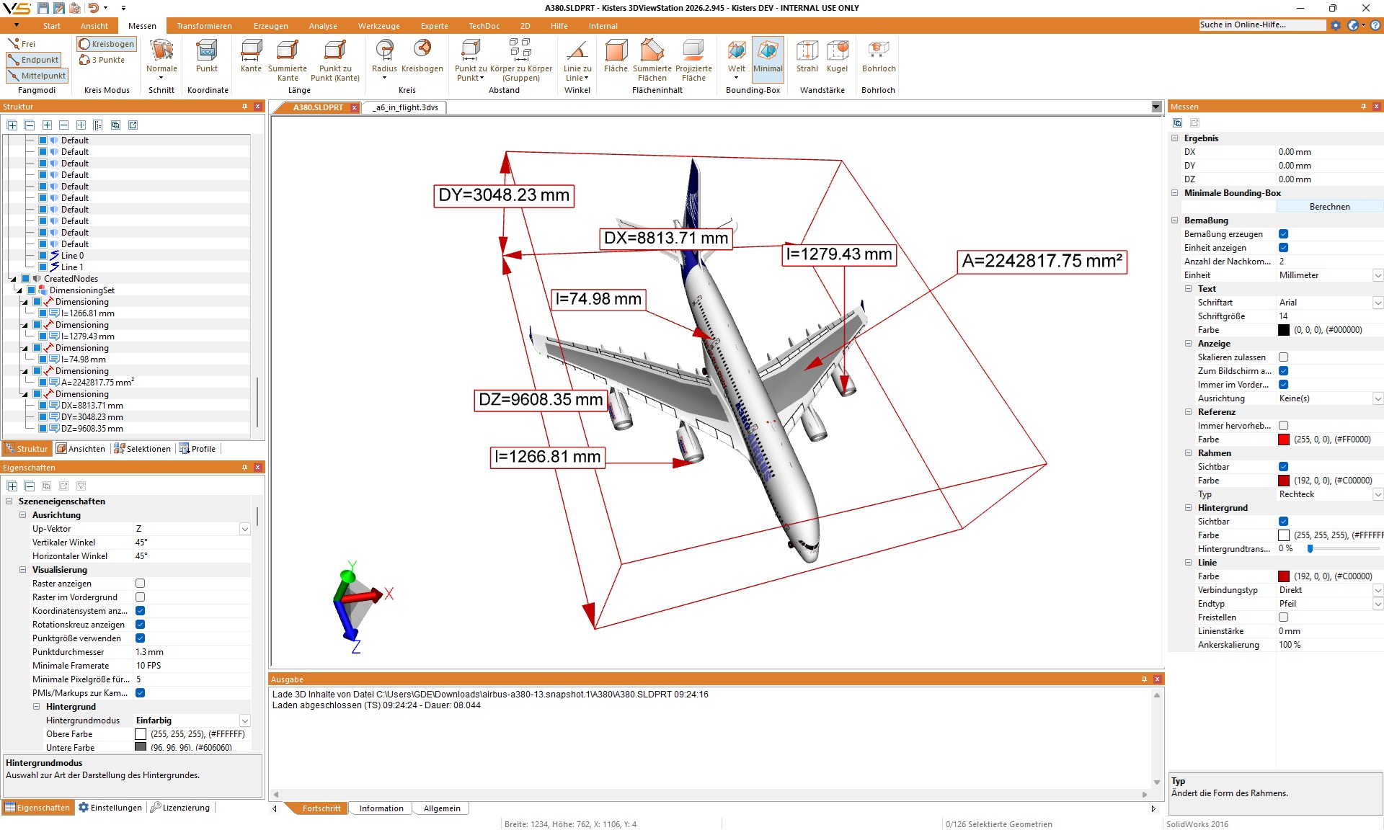This screenshot has width=1384, height=830.
Task: Select the Kreisbogen circle mode button
Action: pos(107,44)
